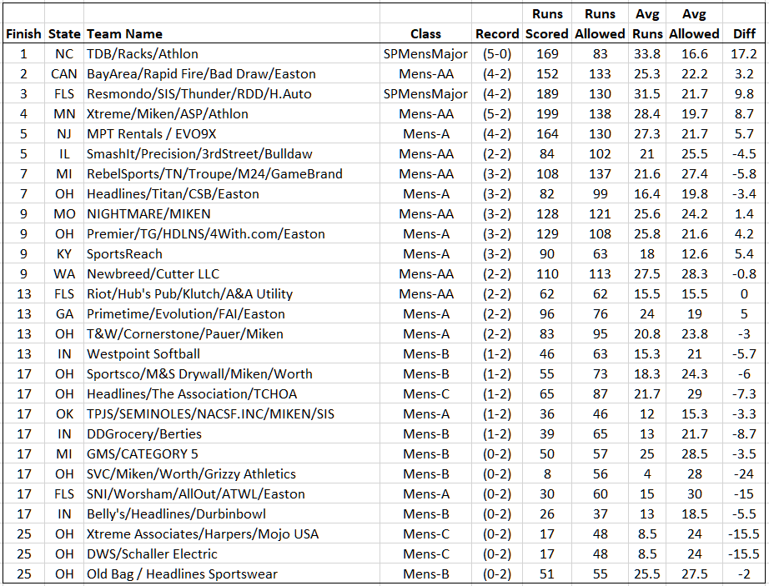Screen dimensions: 769x586
Task: Select the 'Record' column header
Action: click(x=497, y=34)
